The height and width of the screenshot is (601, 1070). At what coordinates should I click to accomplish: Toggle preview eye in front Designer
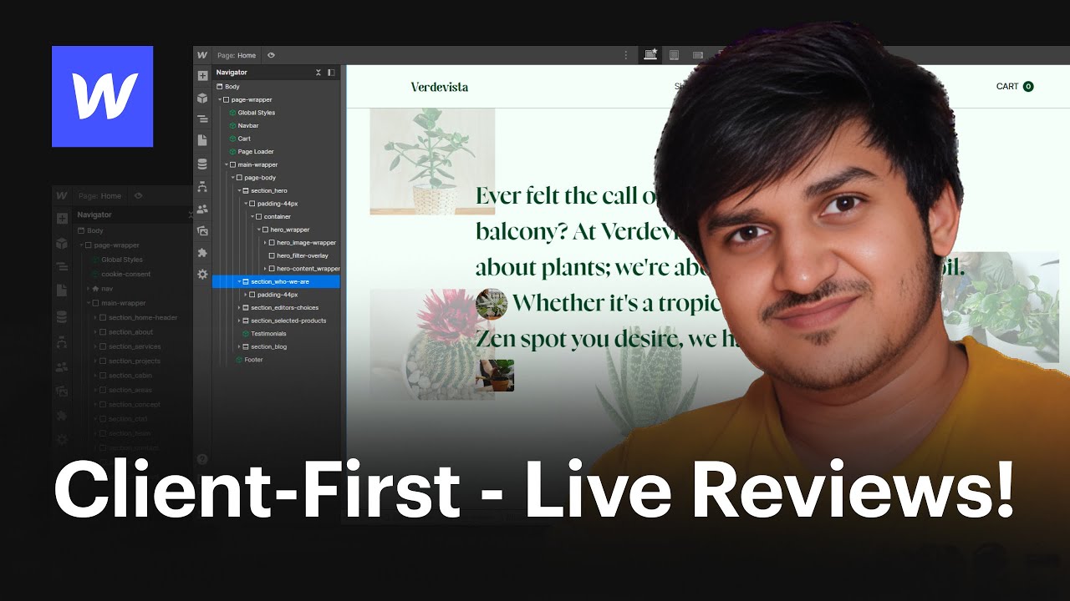[271, 55]
